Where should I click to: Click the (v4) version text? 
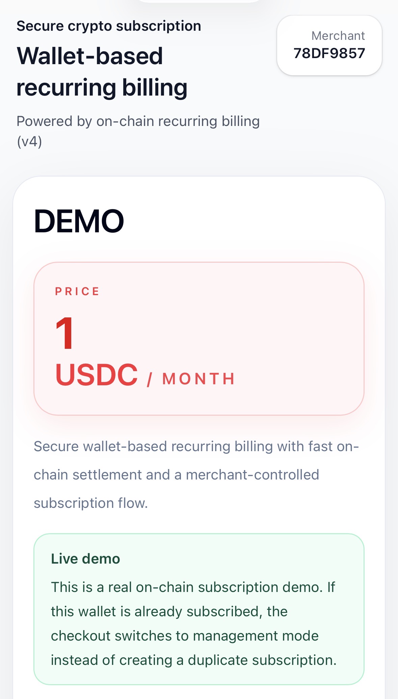[29, 141]
